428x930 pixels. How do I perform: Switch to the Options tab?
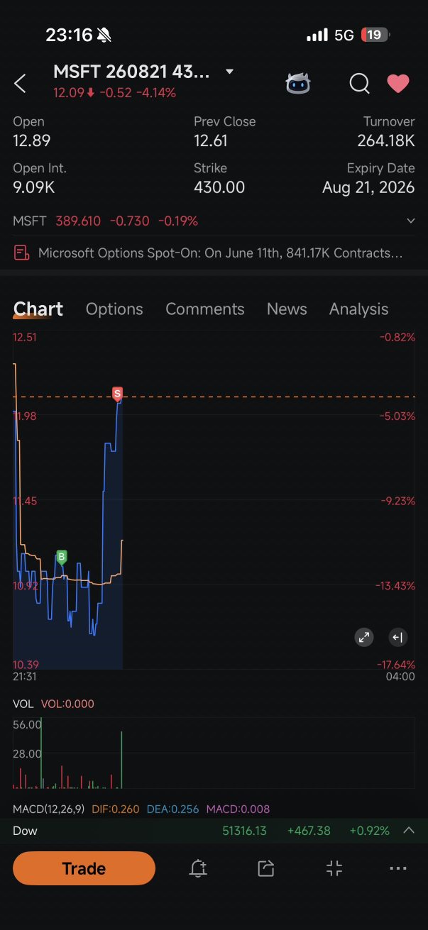[x=114, y=309]
